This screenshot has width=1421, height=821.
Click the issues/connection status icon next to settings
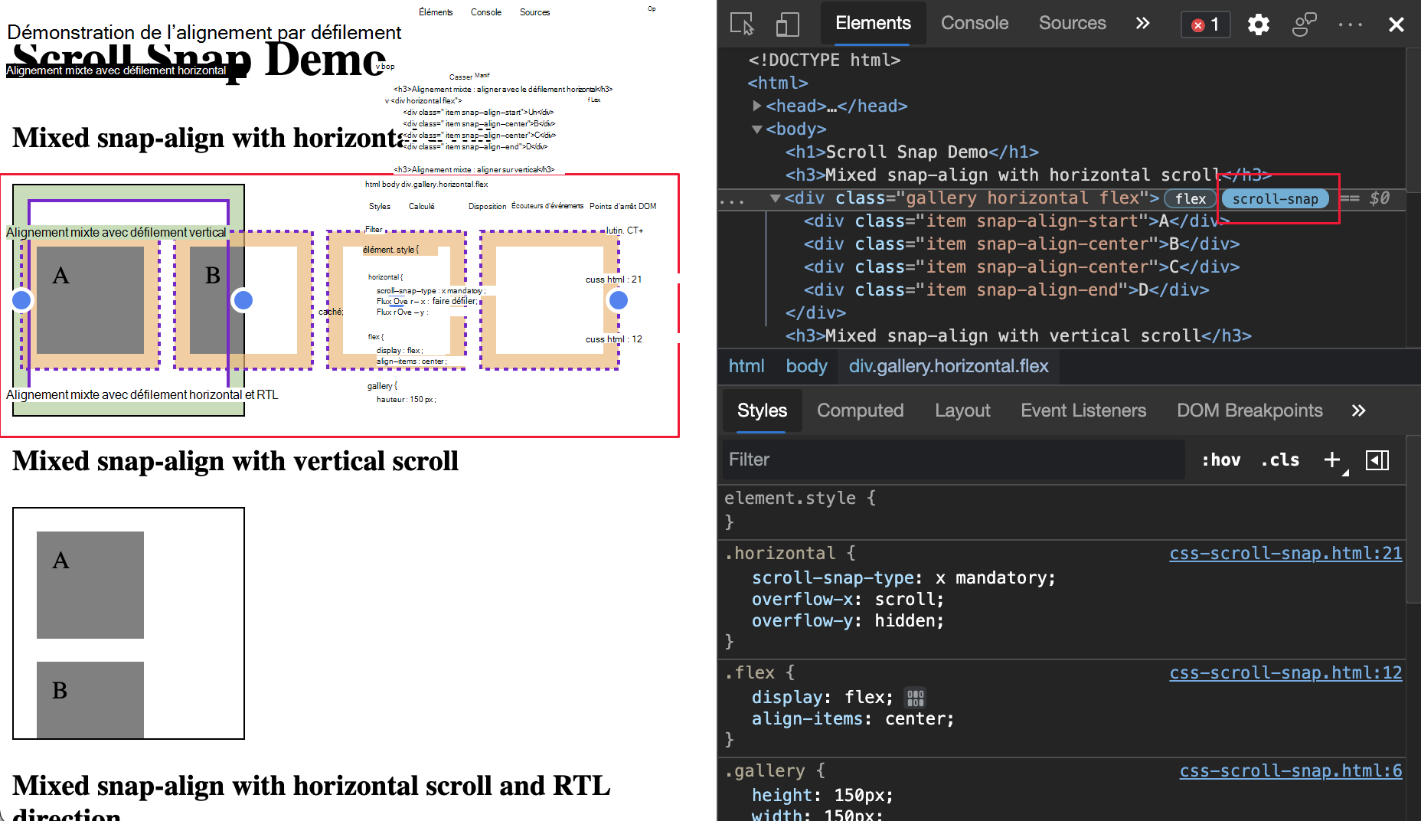(1304, 25)
